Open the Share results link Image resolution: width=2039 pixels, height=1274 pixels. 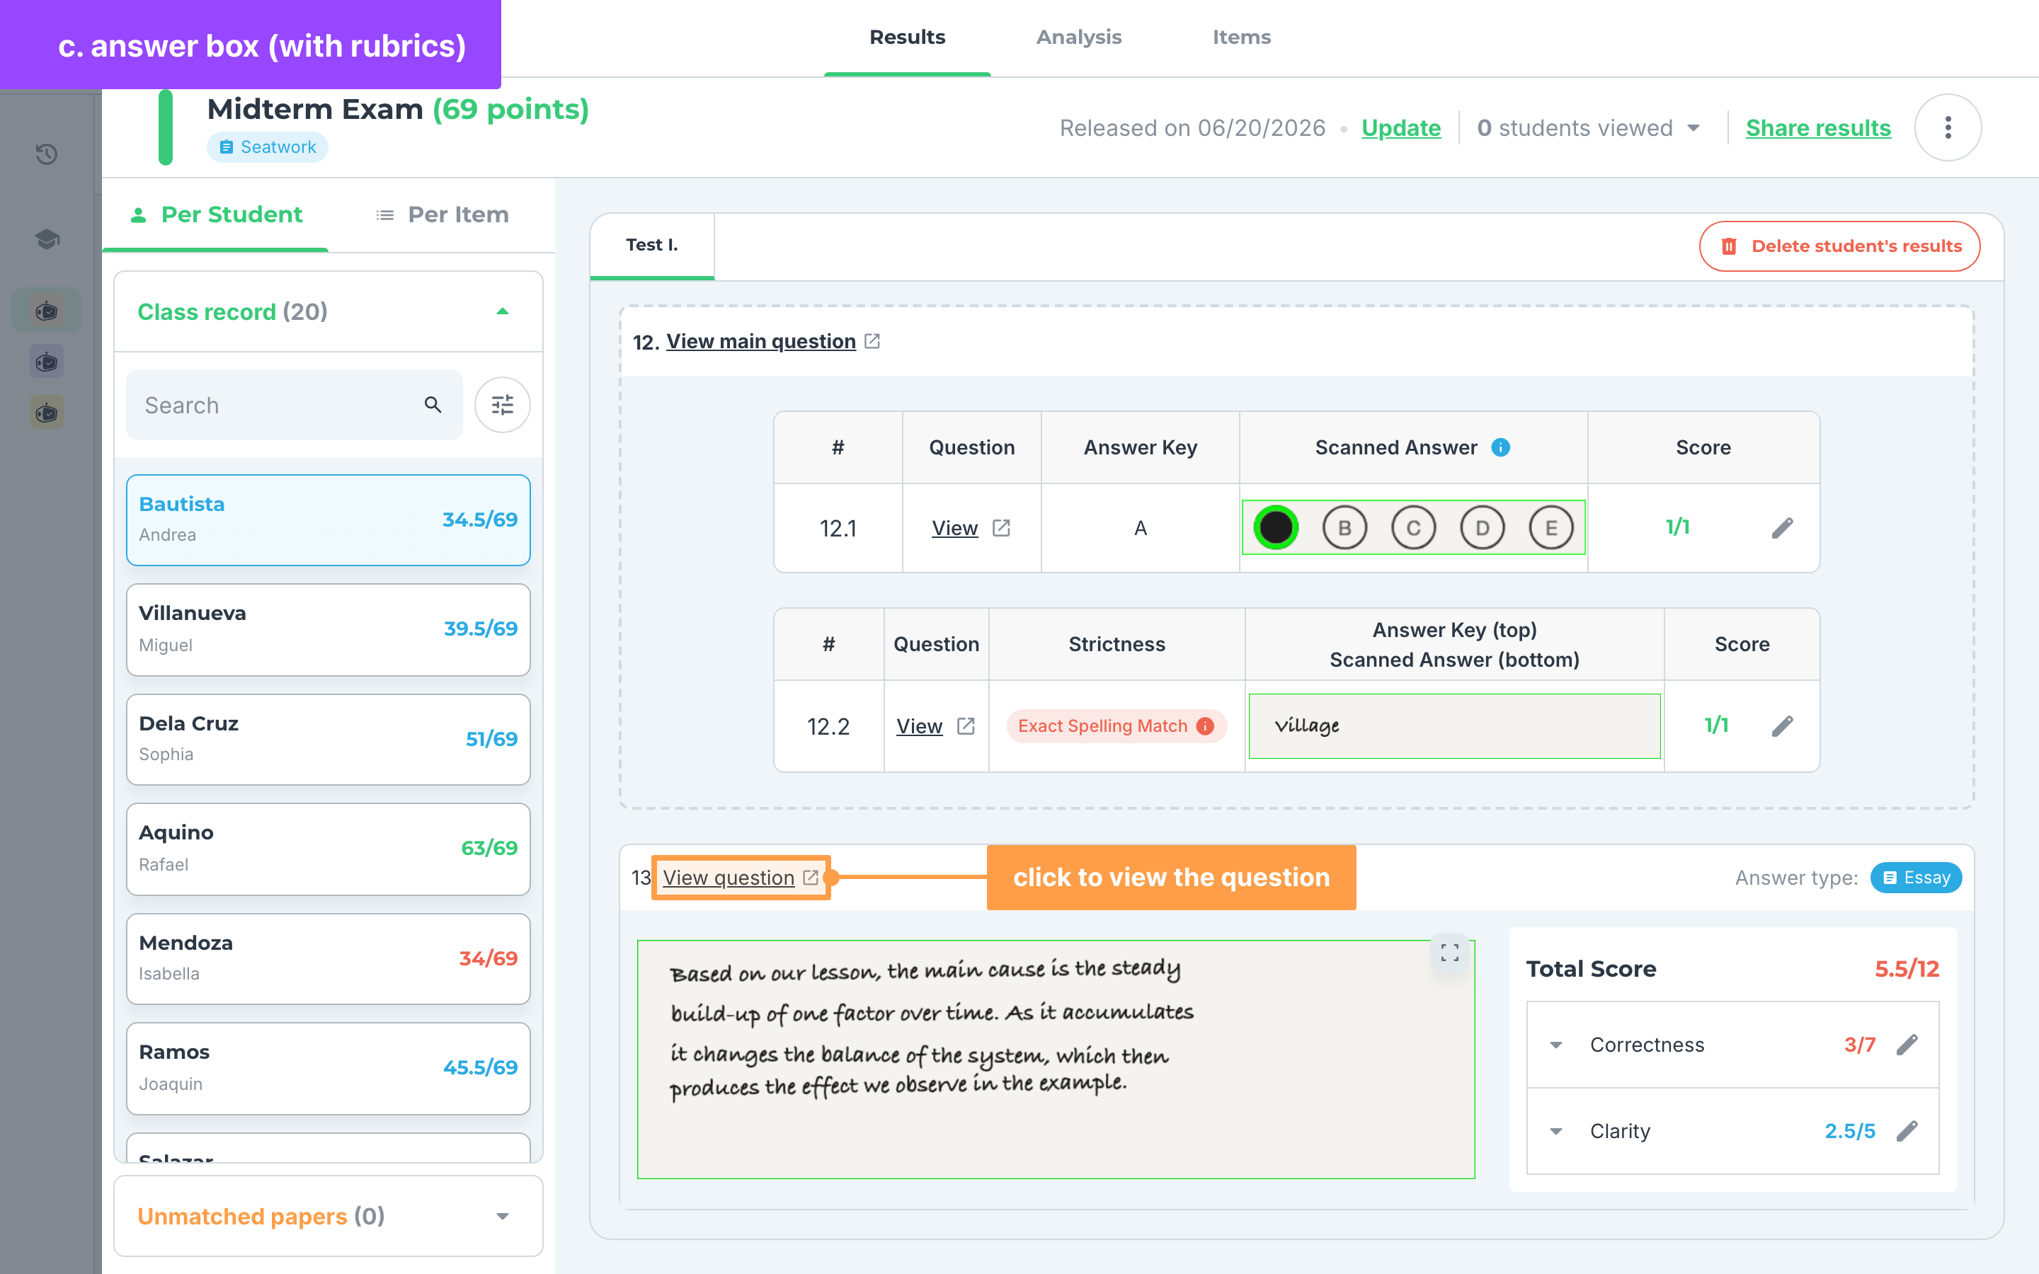point(1818,128)
